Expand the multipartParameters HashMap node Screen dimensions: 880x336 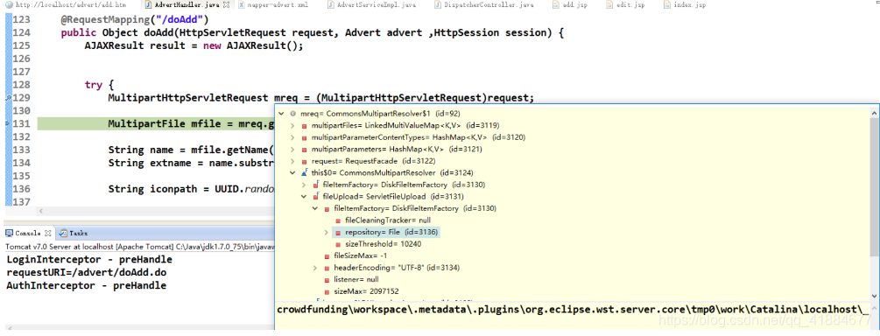coord(292,150)
